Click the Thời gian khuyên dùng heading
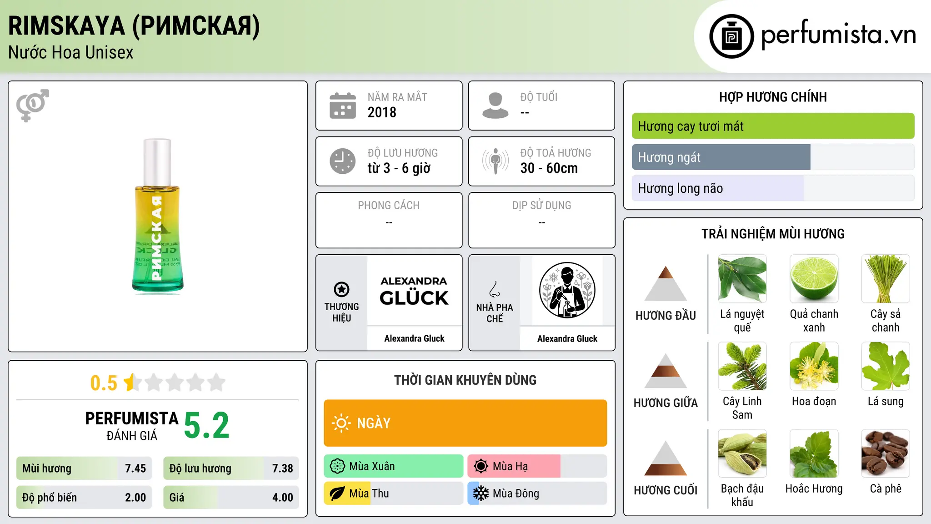 (465, 380)
